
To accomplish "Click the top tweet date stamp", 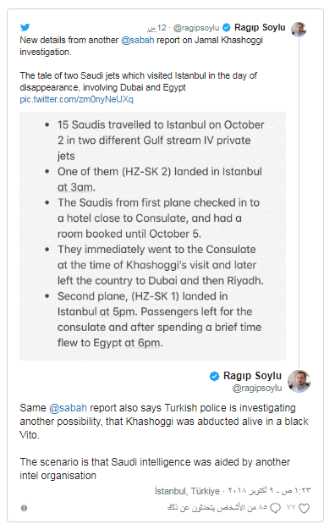I will (157, 28).
